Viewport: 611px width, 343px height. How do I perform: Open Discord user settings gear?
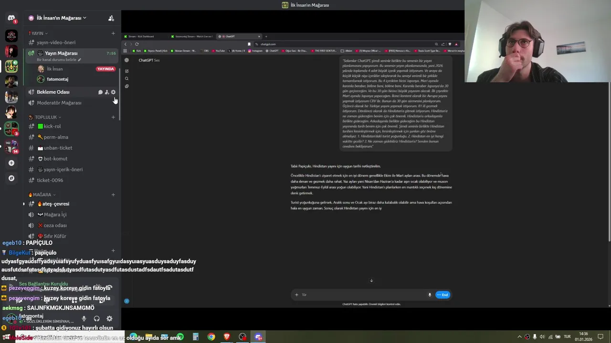coord(109,319)
